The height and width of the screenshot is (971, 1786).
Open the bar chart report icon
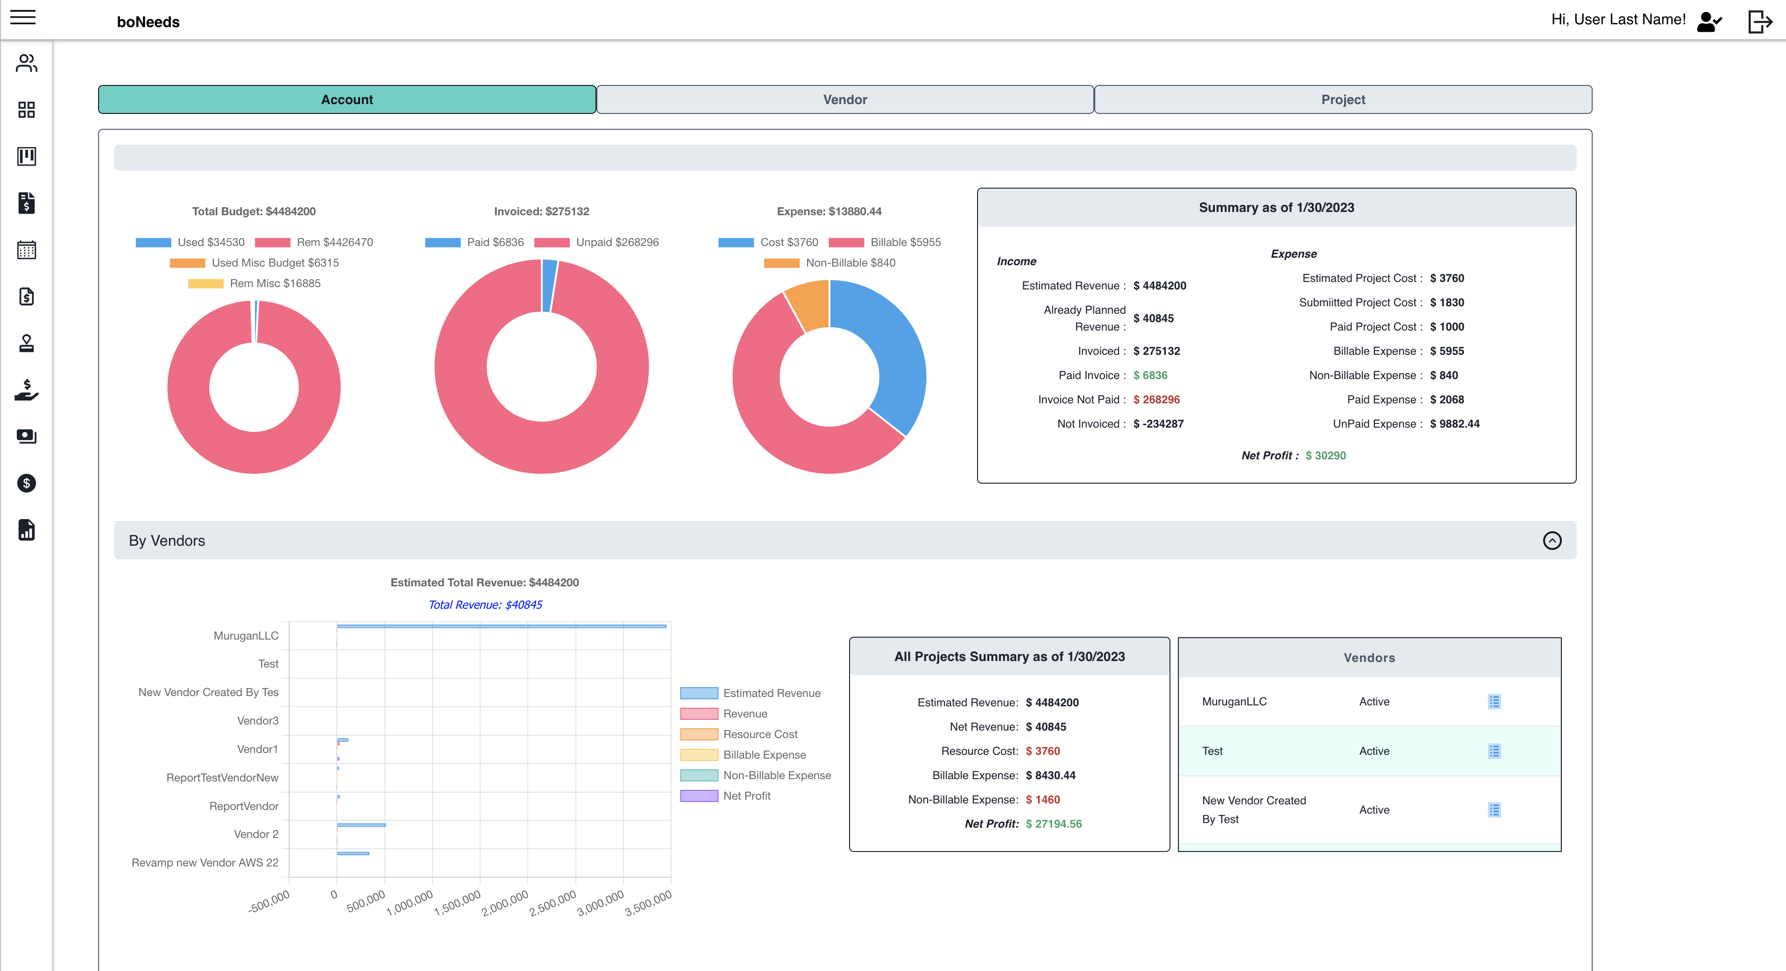26,529
